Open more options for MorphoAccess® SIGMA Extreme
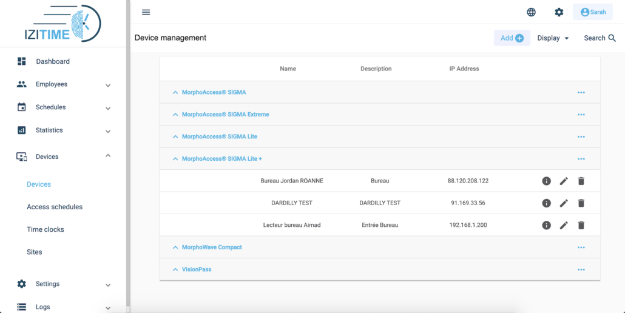Screen dimensions: 625x313 point(581,115)
